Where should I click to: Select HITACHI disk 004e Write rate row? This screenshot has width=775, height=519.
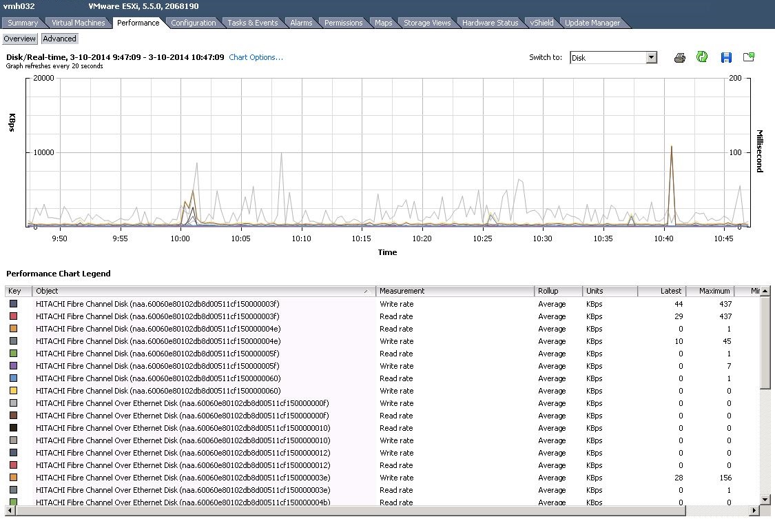pyautogui.click(x=382, y=341)
